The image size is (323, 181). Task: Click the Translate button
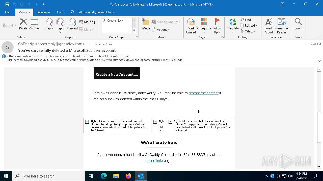point(233,26)
